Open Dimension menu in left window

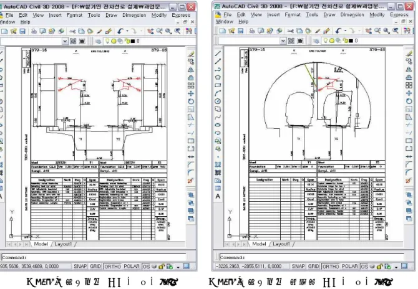(134, 15)
